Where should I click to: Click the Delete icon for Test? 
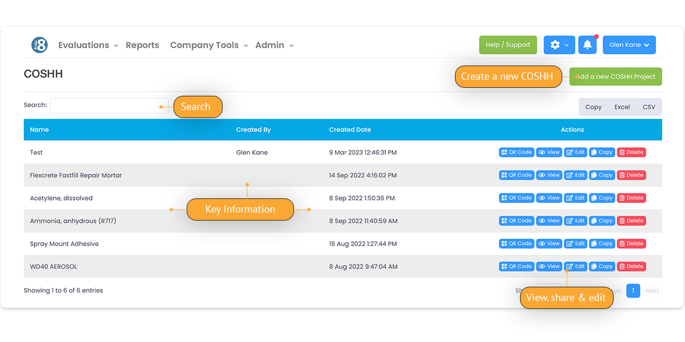(631, 152)
